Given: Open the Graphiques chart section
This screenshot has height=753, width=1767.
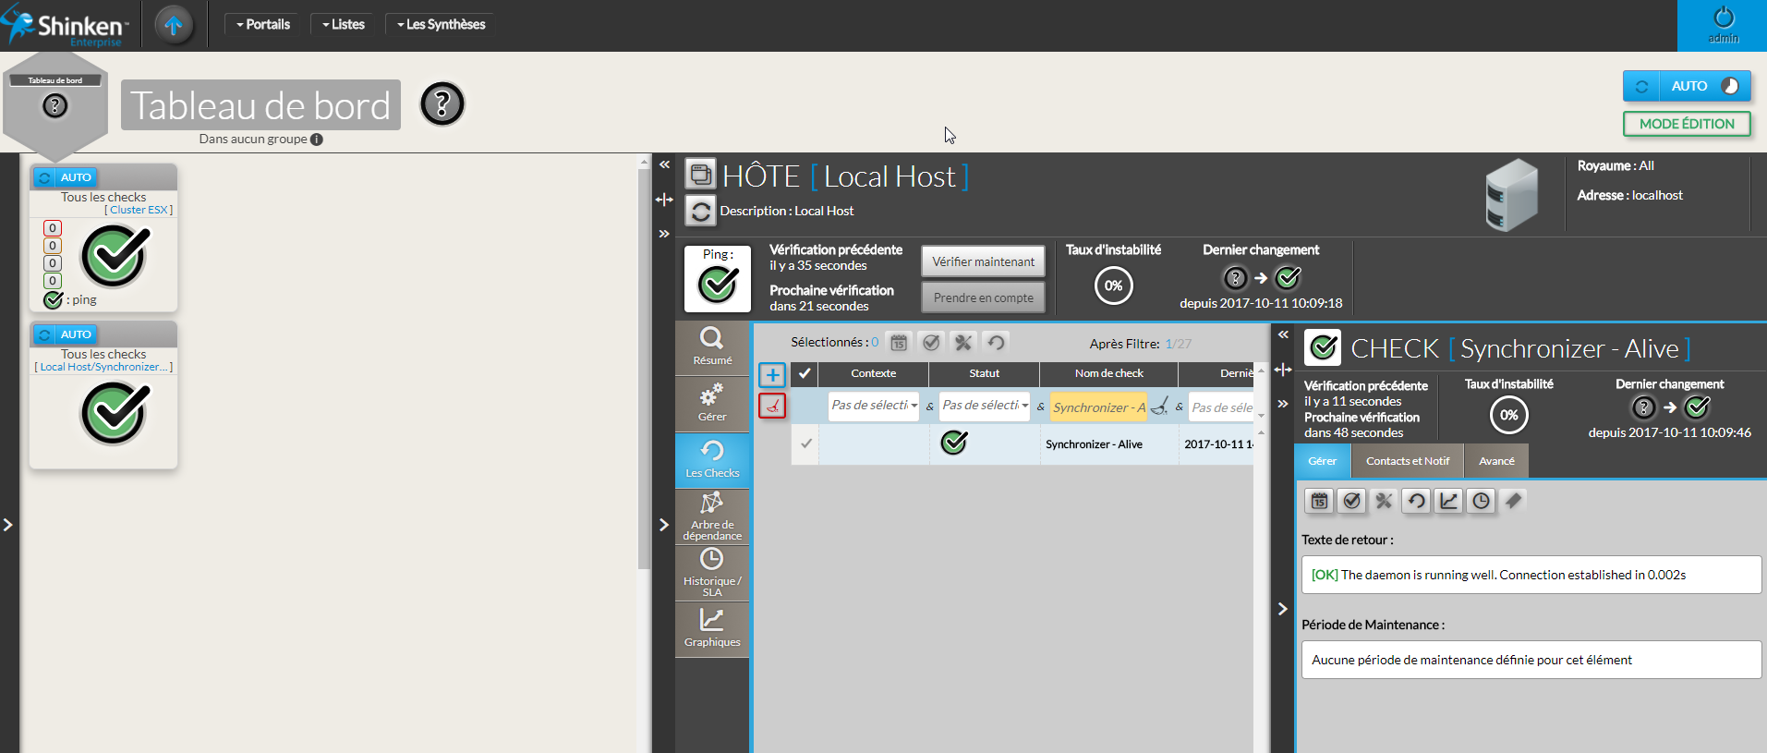Looking at the screenshot, I should pyautogui.click(x=711, y=627).
